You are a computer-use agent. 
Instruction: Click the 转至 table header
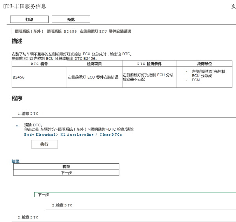[66, 167]
